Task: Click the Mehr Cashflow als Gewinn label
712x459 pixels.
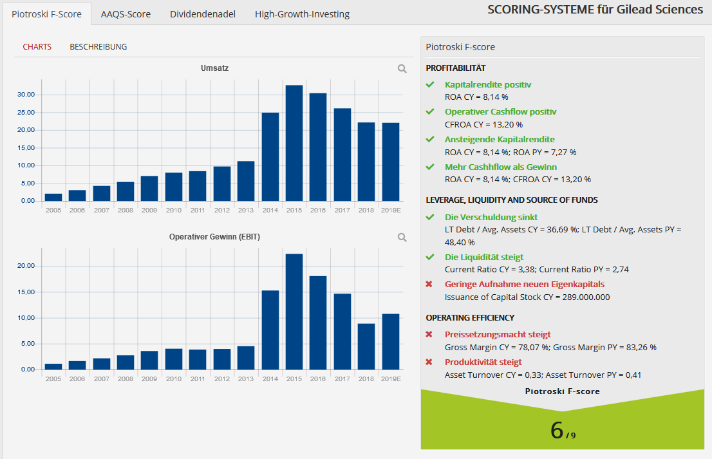Action: coord(500,167)
